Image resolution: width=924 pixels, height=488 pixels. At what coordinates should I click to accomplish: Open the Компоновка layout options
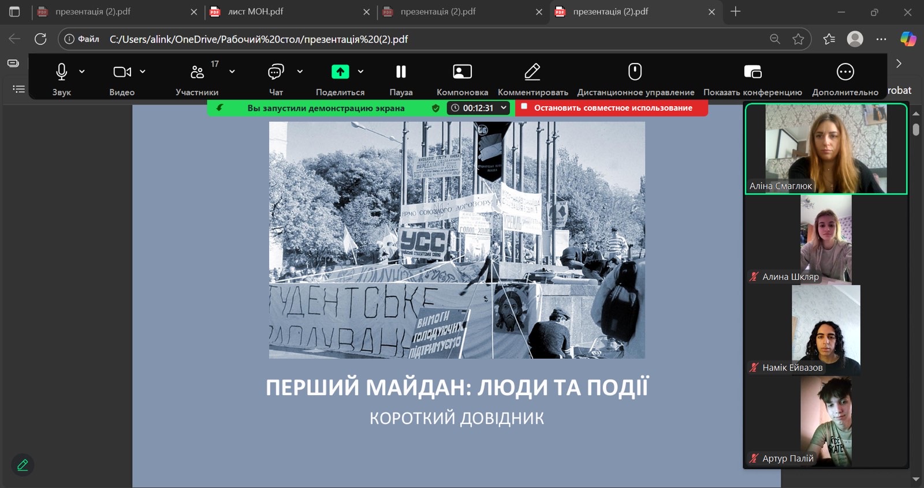[x=462, y=78]
